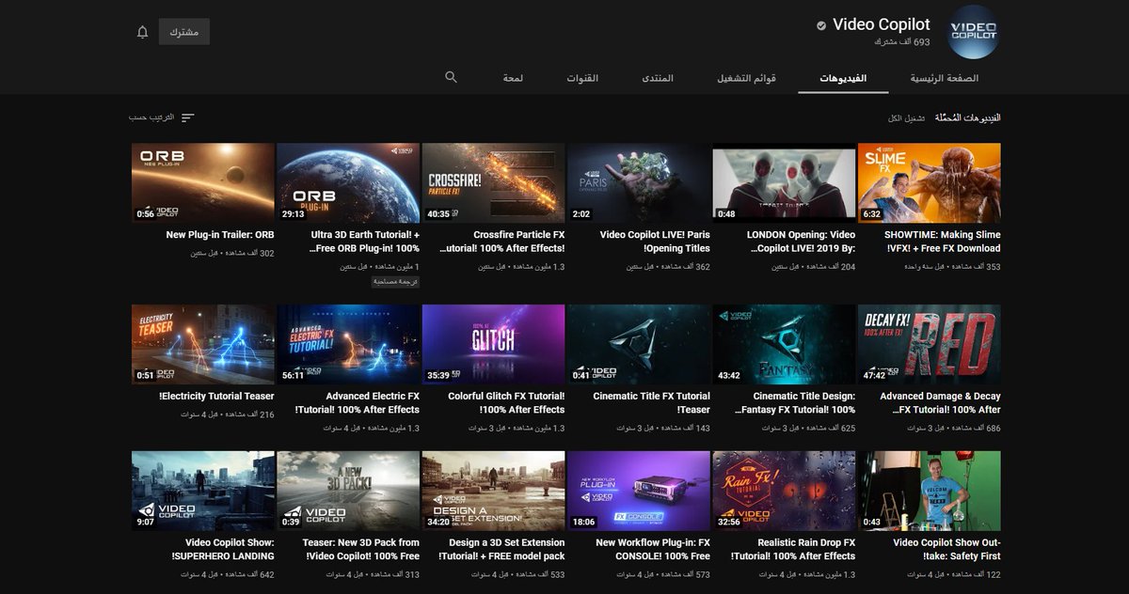Open the Fantasy FX Tutorial thumbnail
This screenshot has width=1129, height=594.
click(785, 344)
